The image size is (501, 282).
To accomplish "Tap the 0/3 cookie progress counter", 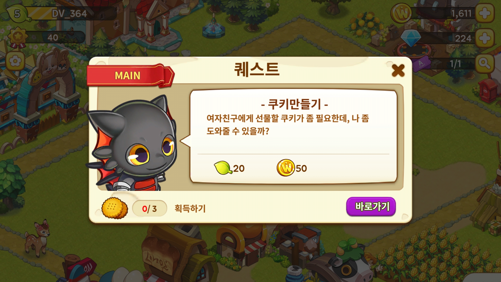I will click(150, 208).
